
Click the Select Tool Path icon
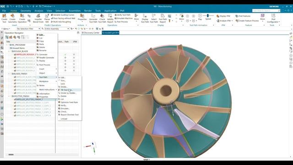pos(154,18)
